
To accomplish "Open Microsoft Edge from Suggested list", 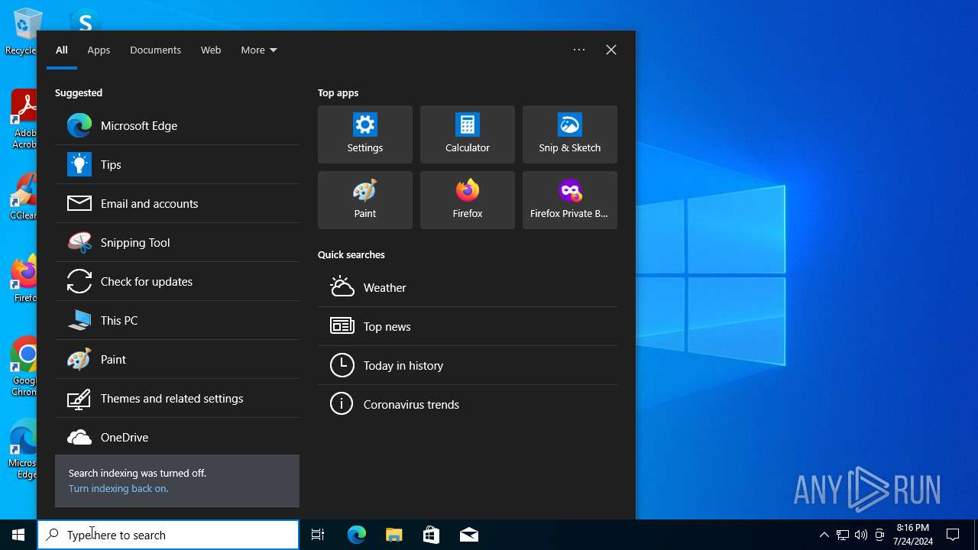I will (x=177, y=125).
